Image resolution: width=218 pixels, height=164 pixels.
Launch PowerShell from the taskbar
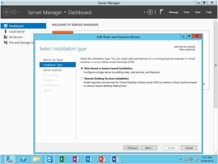[23, 159]
